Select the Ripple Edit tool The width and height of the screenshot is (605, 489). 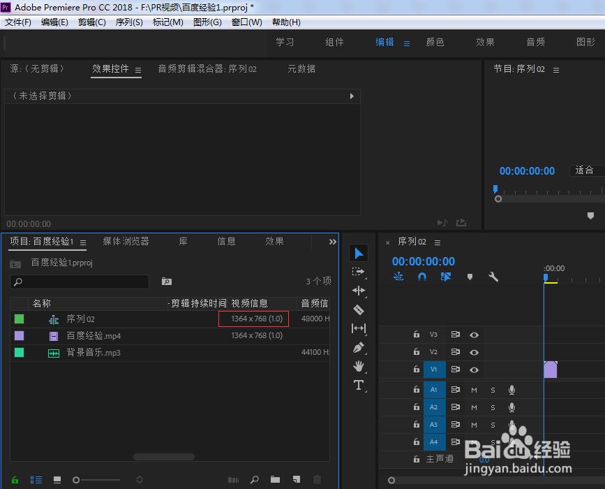[x=359, y=291]
